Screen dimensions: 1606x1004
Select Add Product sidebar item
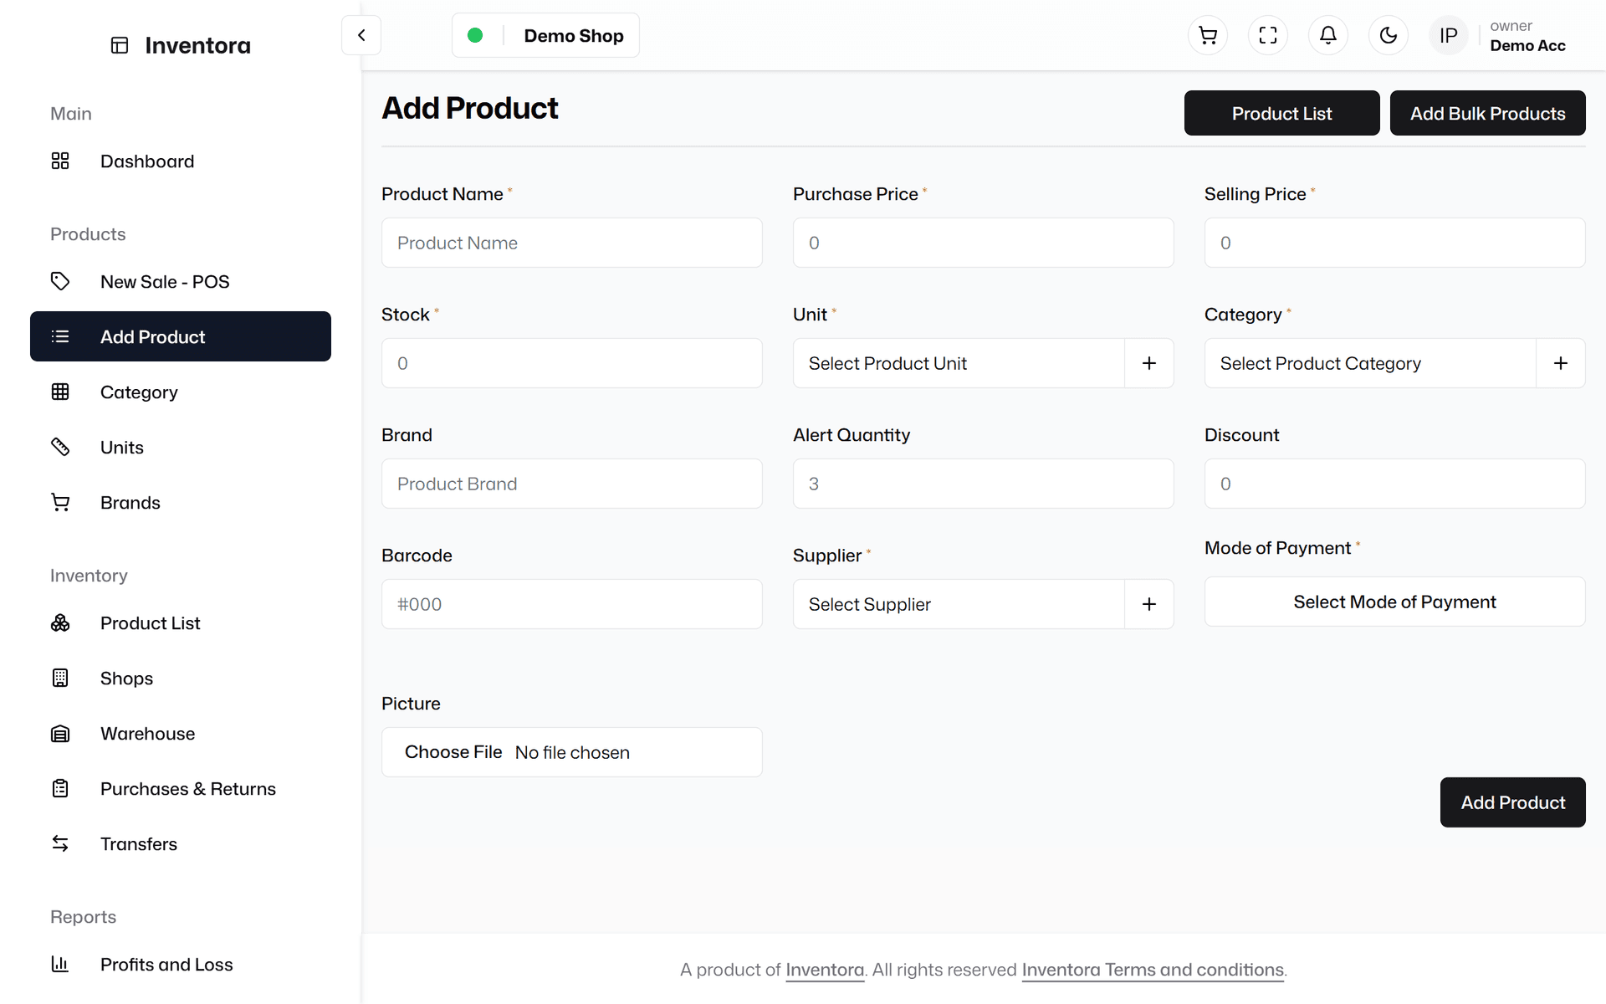[181, 336]
